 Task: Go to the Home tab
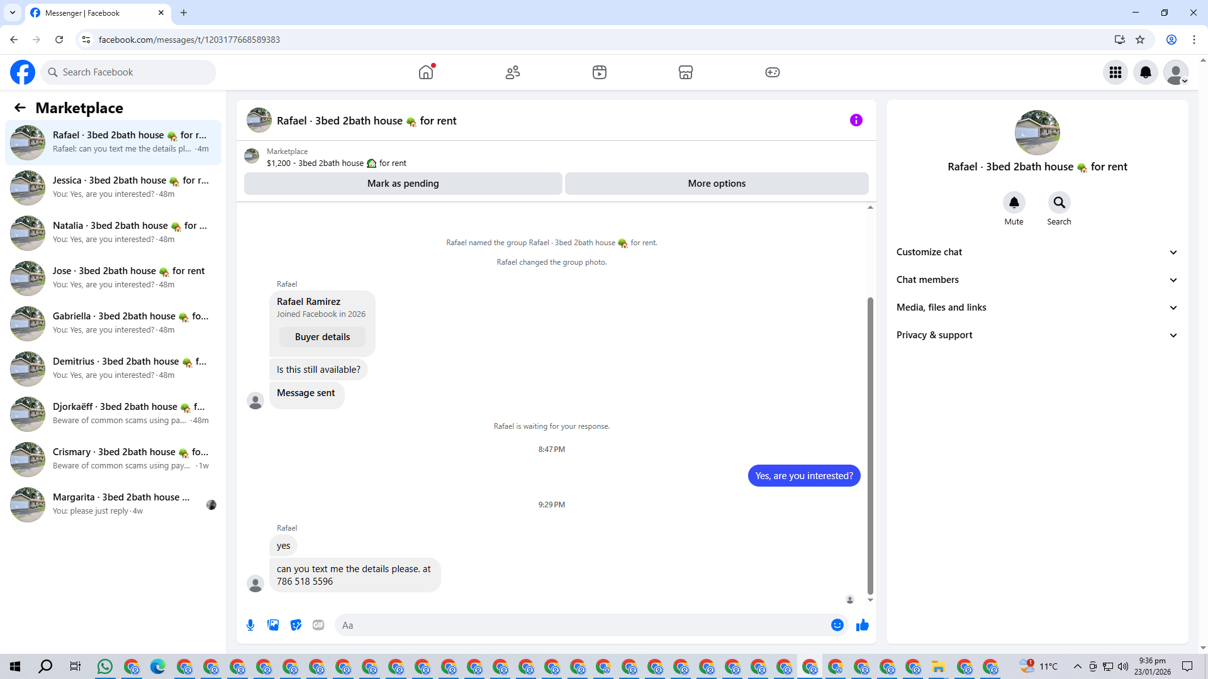click(x=426, y=72)
